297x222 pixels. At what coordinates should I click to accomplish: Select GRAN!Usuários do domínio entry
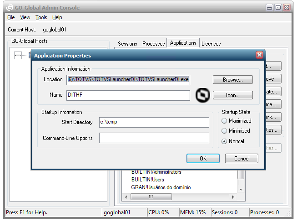coord(161,187)
